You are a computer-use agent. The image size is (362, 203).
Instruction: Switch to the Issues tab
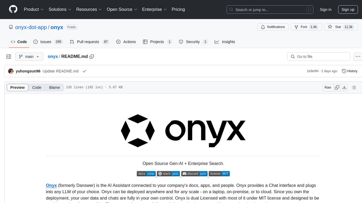(48, 42)
